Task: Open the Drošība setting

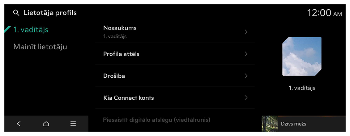Action: click(175, 76)
